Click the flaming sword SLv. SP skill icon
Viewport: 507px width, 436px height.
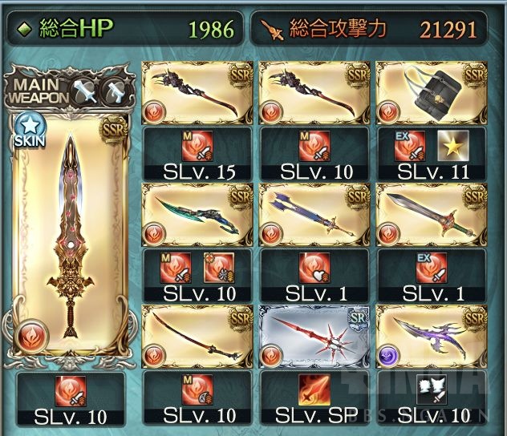pyautogui.click(x=314, y=390)
